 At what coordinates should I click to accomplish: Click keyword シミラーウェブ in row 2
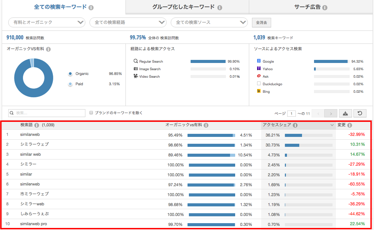[x=34, y=144]
